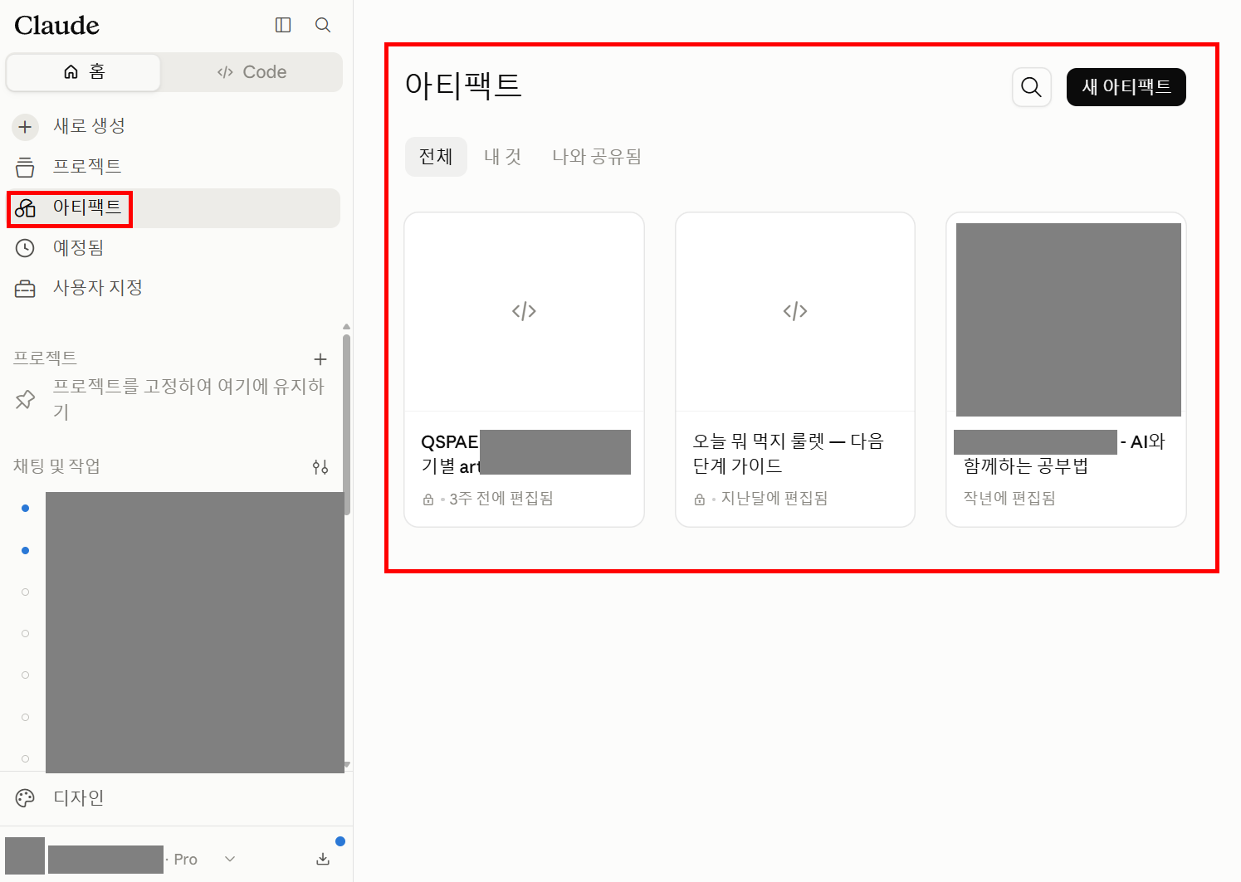The image size is (1241, 882).
Task: Open the 예정됨 scheduled item
Action: (x=173, y=247)
